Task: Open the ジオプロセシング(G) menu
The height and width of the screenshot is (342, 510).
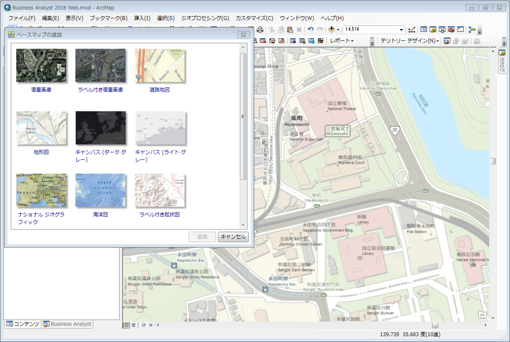Action: tap(205, 18)
